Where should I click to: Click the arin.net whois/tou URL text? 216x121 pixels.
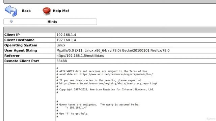116,74
